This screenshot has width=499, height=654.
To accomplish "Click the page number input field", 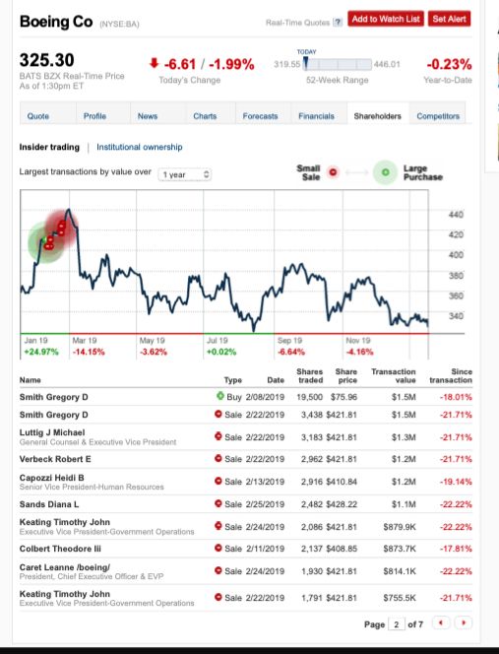I will pos(396,624).
